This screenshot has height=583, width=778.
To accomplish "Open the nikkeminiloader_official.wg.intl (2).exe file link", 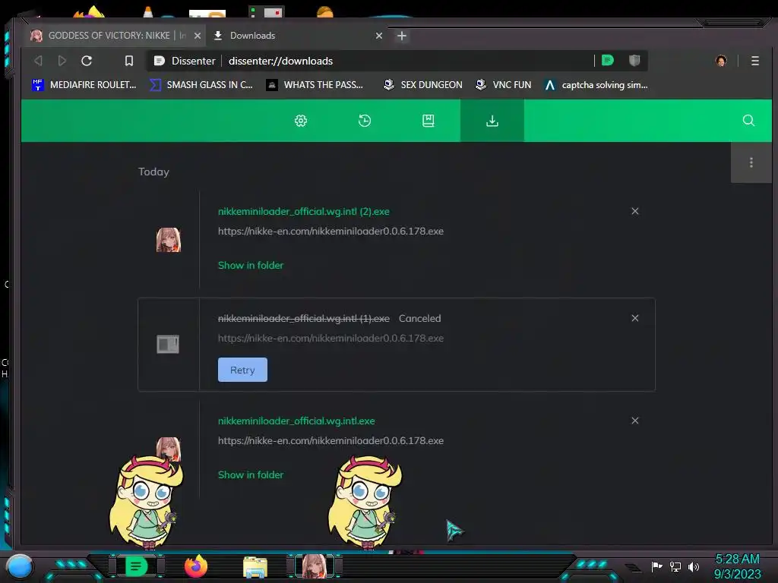I will pos(304,211).
